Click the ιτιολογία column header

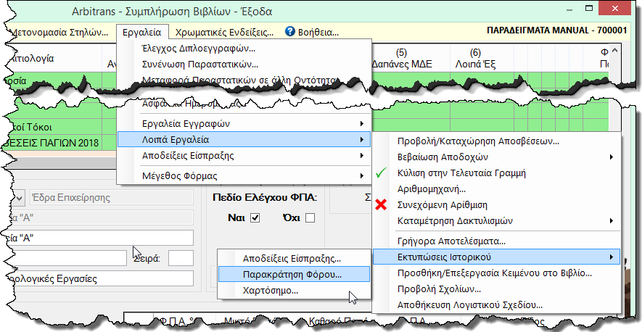54,58
